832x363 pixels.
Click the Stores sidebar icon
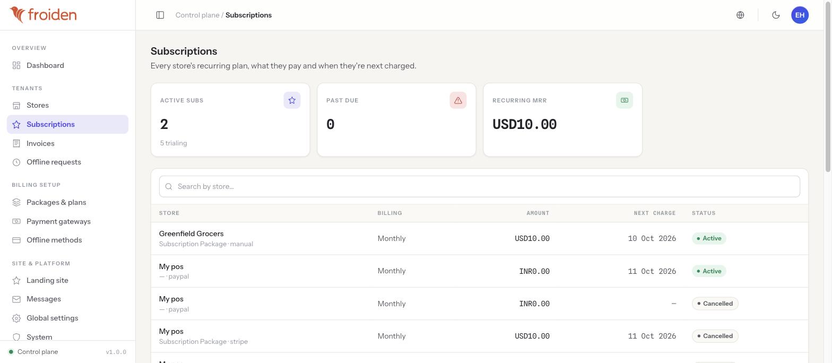point(16,106)
